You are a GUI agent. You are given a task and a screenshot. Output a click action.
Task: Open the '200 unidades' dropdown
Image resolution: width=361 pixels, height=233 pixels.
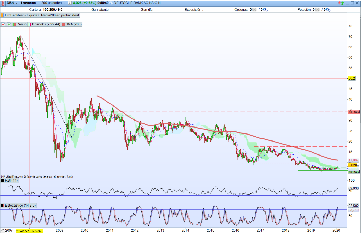[53, 3]
